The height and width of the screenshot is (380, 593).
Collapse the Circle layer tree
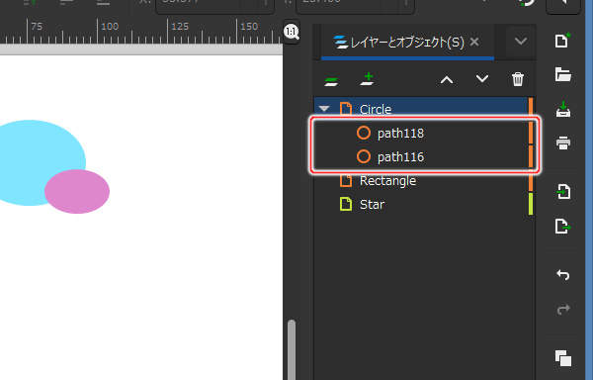pyautogui.click(x=324, y=109)
